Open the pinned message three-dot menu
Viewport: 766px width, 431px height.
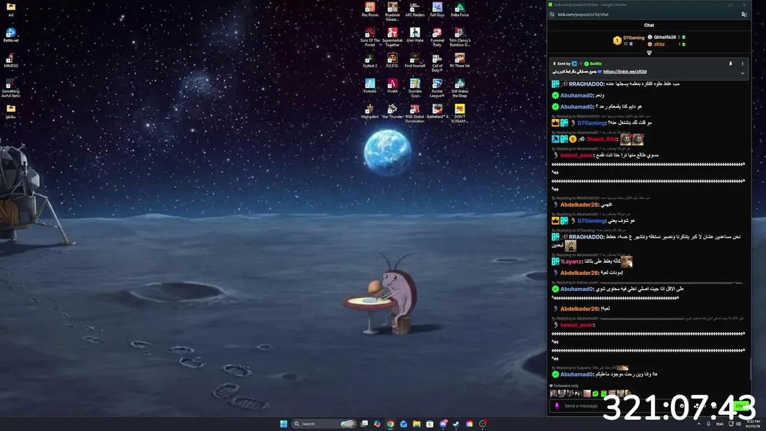tap(743, 63)
